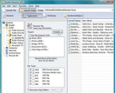Uncheck the mp3 file type checkbox
The image size is (115, 93).
(x=30, y=70)
